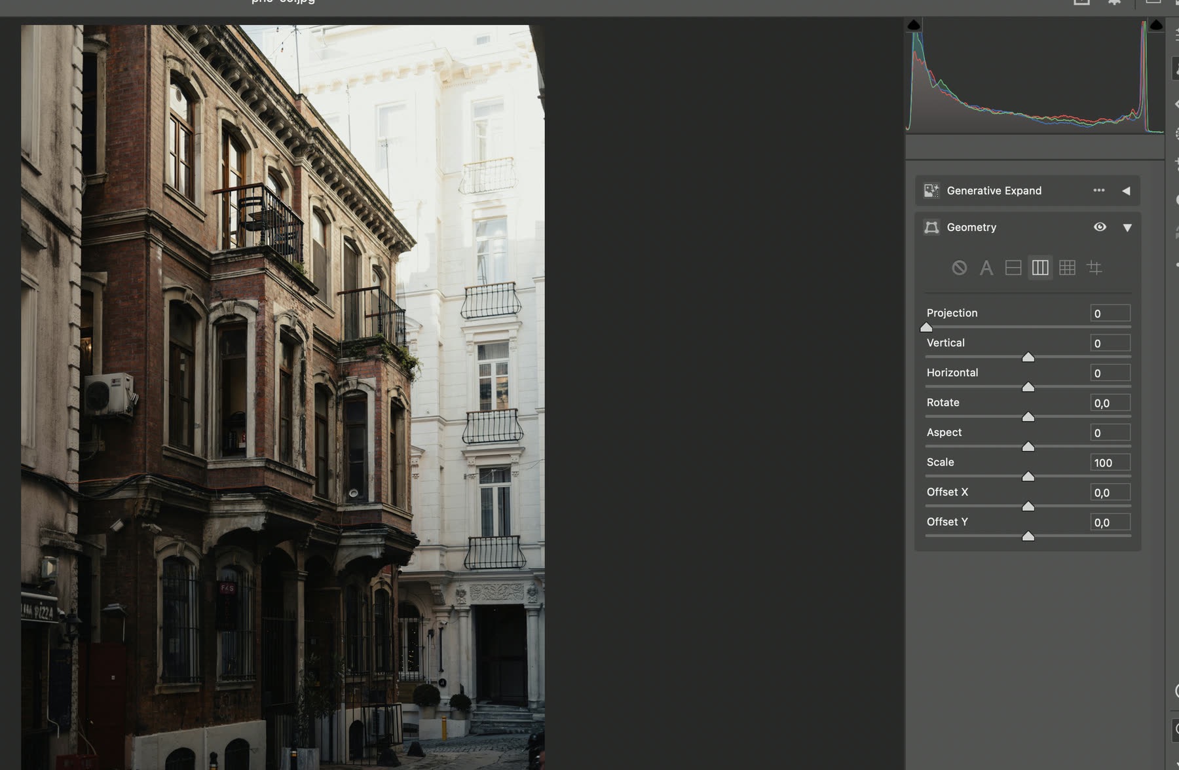Click the Generative Expand panel icon
This screenshot has width=1179, height=770.
(931, 191)
